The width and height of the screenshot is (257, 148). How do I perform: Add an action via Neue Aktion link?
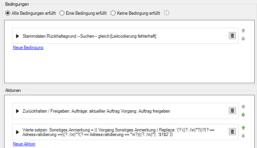[24, 144]
